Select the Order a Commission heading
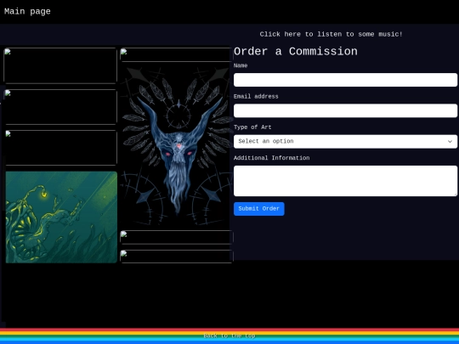The width and height of the screenshot is (459, 344). click(x=295, y=52)
